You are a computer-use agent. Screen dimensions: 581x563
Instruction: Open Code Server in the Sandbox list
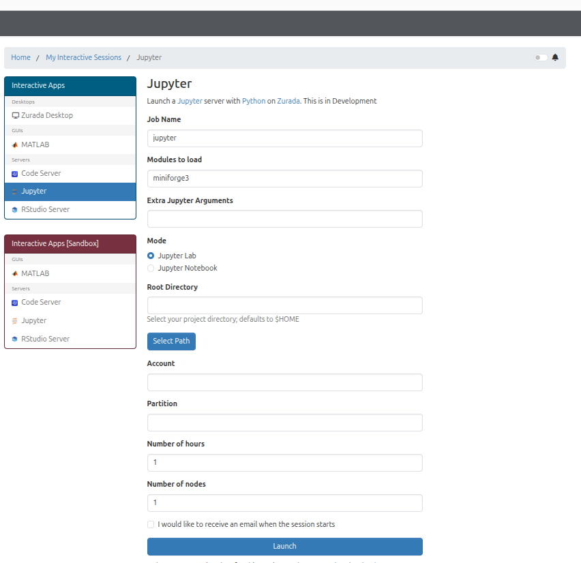[70, 302]
